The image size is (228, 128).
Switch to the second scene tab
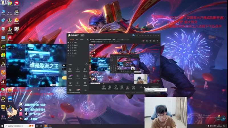point(77,40)
